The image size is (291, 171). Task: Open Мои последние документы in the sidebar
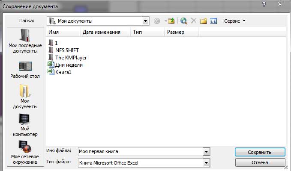(25, 41)
